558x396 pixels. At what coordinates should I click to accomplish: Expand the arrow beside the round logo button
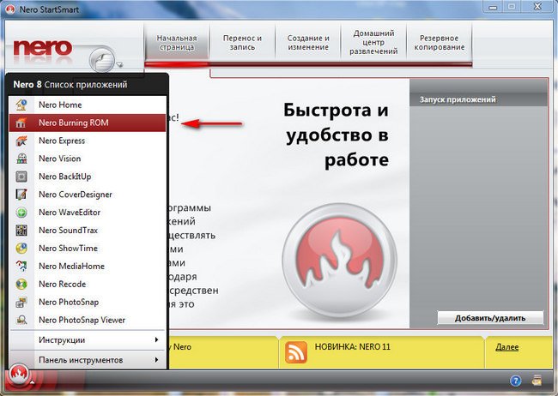119,64
